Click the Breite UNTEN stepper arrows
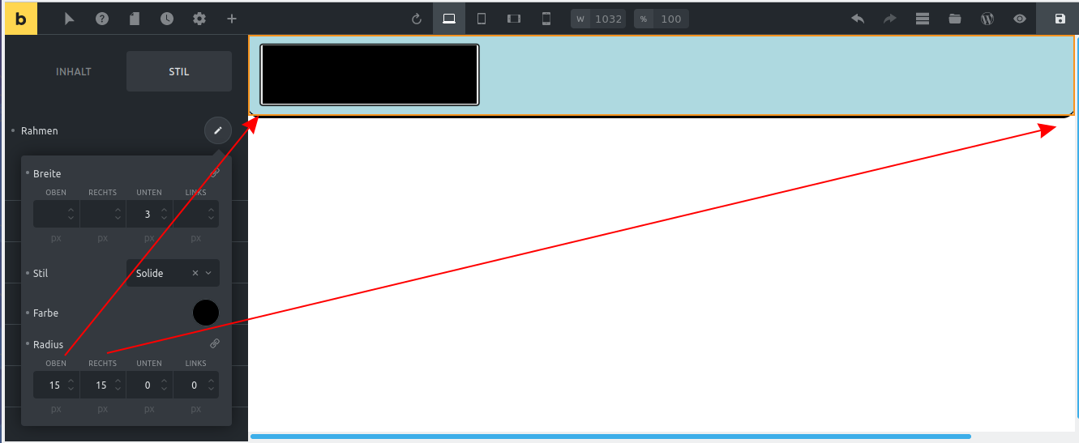Viewport: 1079px width, 443px height. pyautogui.click(x=165, y=214)
